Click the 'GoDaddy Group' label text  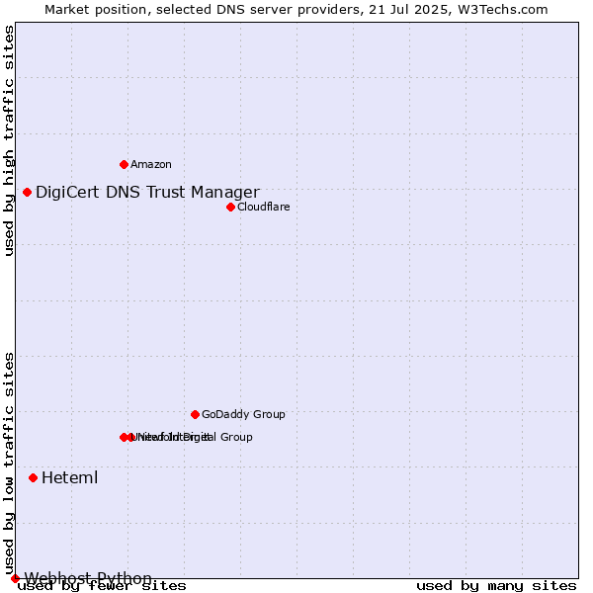click(x=243, y=414)
